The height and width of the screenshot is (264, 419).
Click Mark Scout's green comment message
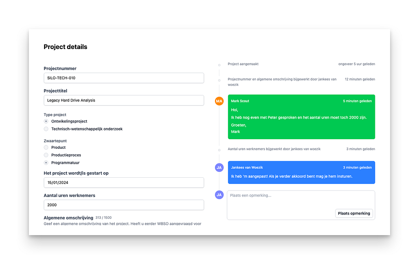click(x=301, y=117)
